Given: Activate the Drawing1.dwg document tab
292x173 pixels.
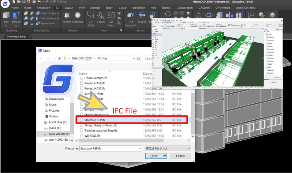Looking at the screenshot, I should click(x=16, y=37).
